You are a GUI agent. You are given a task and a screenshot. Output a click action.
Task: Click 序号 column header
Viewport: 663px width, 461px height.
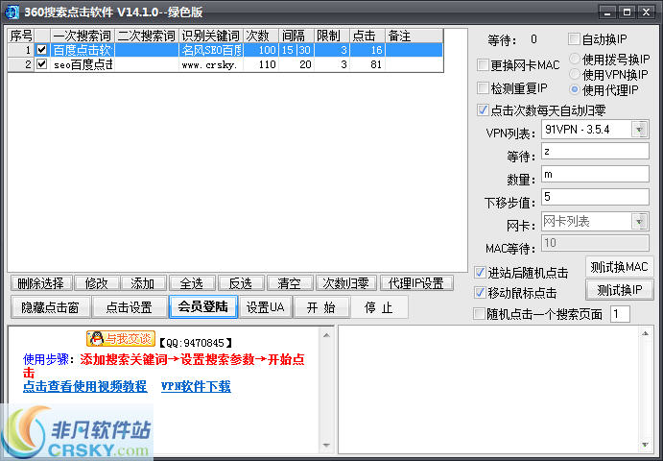[x=21, y=36]
